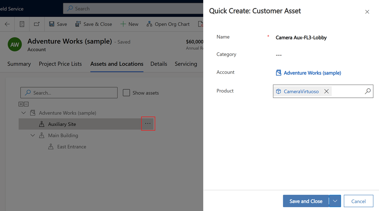Select the Assets and Locations tab
The width and height of the screenshot is (379, 211).
117,64
